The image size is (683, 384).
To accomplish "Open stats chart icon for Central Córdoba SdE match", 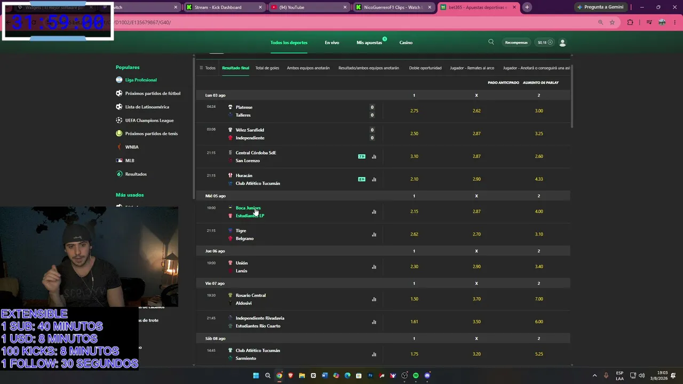I will pyautogui.click(x=374, y=157).
